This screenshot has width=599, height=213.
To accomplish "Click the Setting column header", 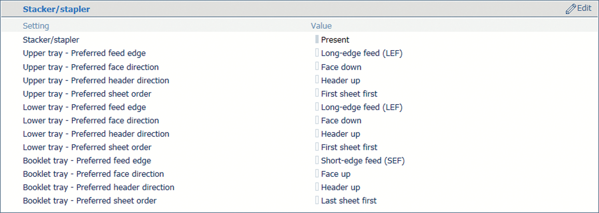I will click(x=36, y=26).
